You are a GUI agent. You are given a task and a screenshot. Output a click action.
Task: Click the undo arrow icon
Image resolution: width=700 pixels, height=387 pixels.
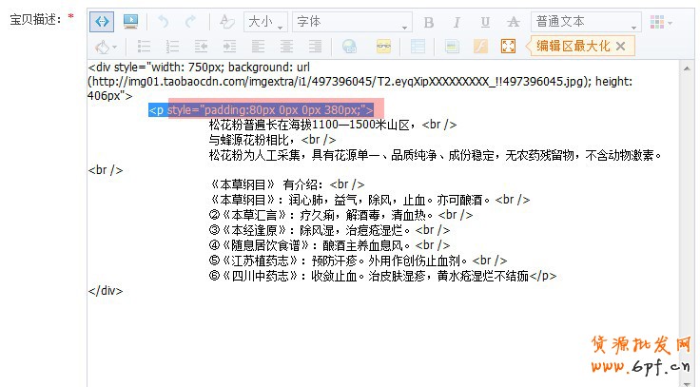pyautogui.click(x=164, y=22)
